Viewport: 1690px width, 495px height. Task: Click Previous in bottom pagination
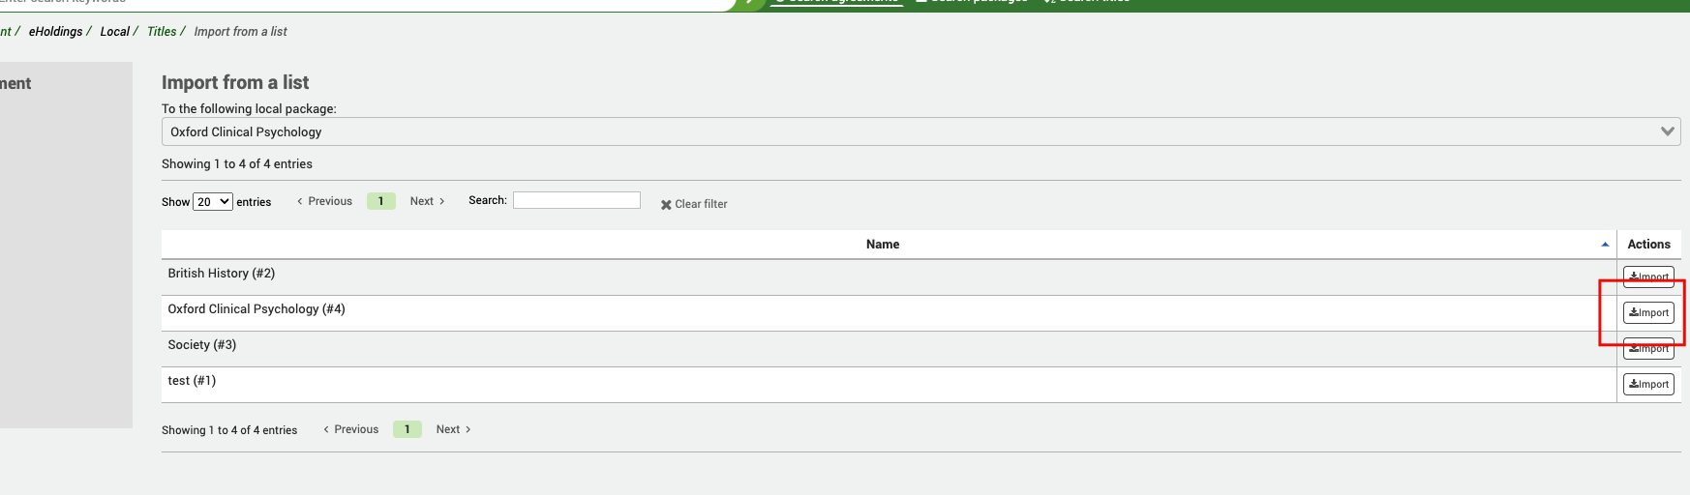pyautogui.click(x=350, y=429)
